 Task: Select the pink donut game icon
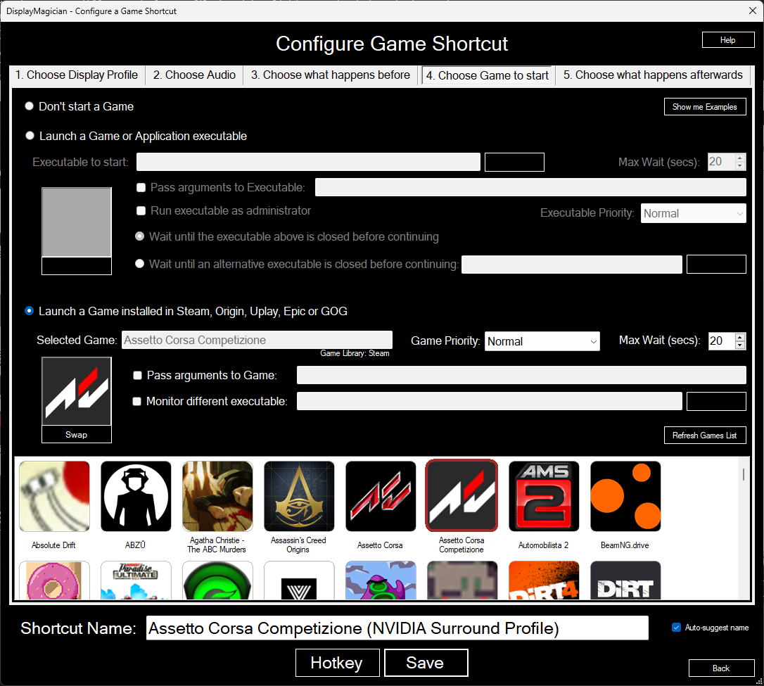pos(54,580)
